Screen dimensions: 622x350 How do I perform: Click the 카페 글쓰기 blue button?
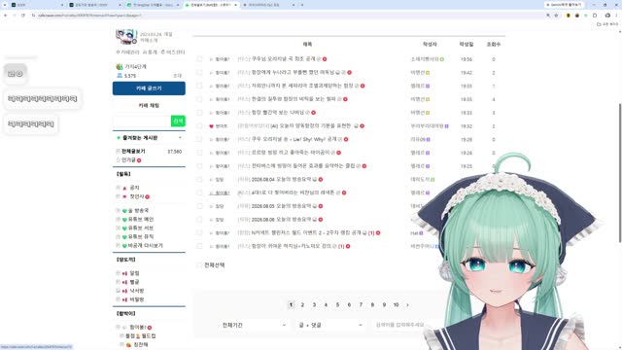point(149,88)
